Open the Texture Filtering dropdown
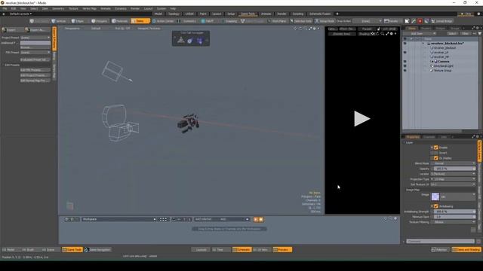The image size is (483, 271). tap(453, 222)
